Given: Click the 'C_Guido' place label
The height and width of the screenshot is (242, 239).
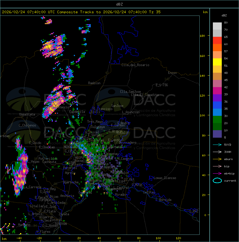Looking at the screenshot, I should point(35,143).
